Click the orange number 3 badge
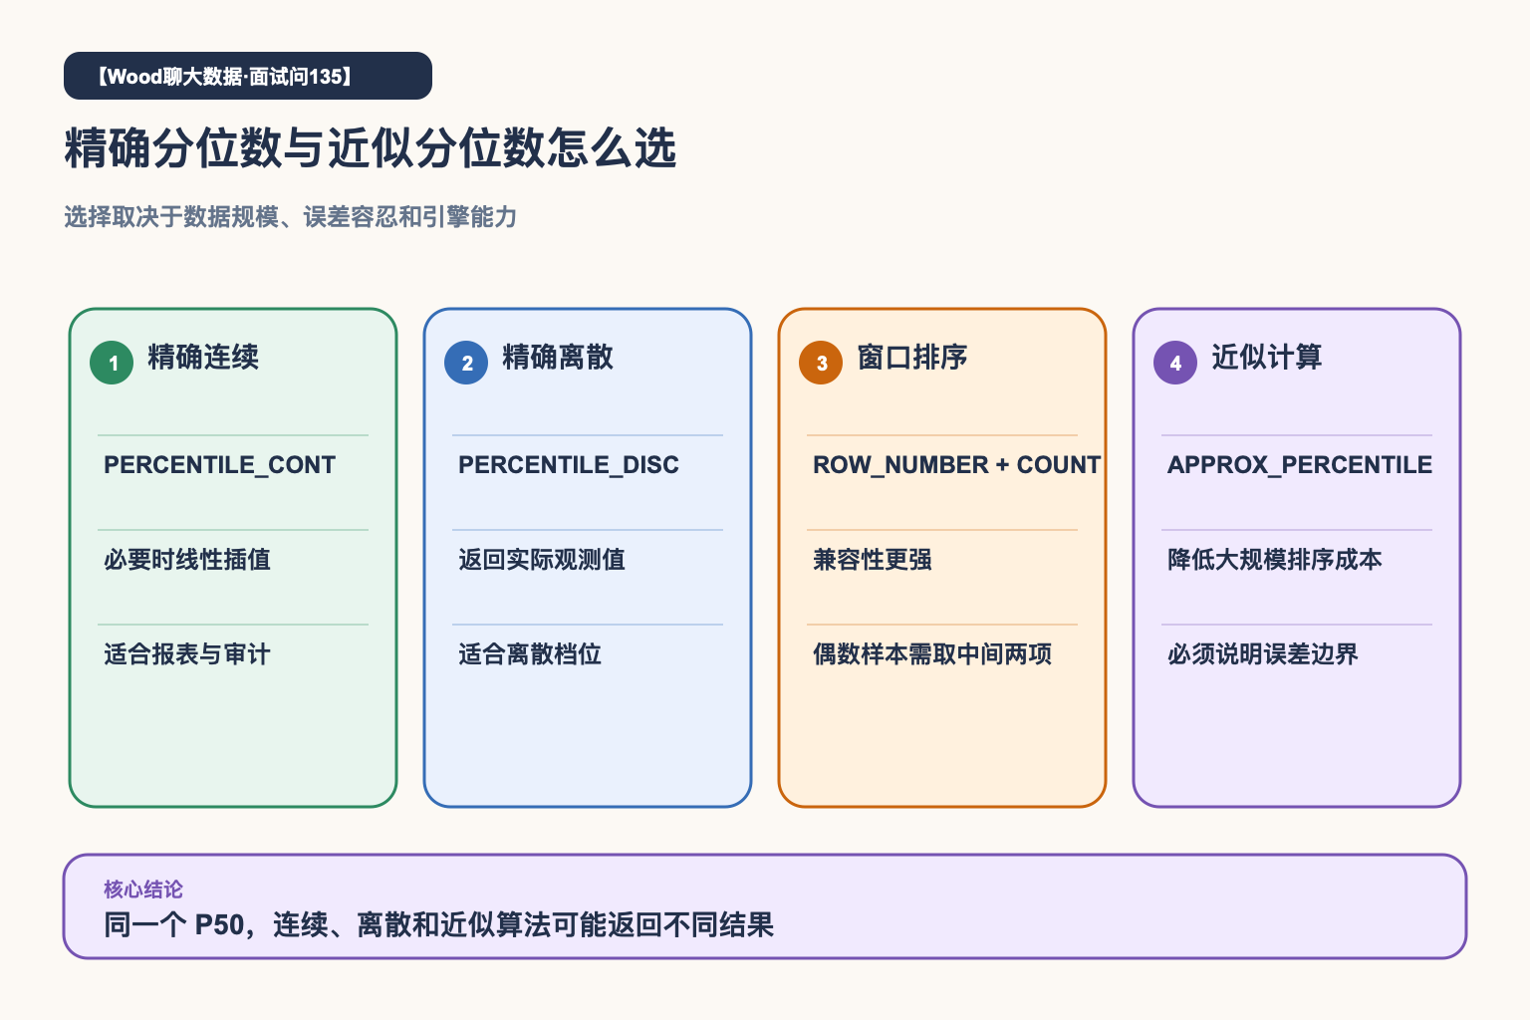The height and width of the screenshot is (1020, 1530). [821, 363]
